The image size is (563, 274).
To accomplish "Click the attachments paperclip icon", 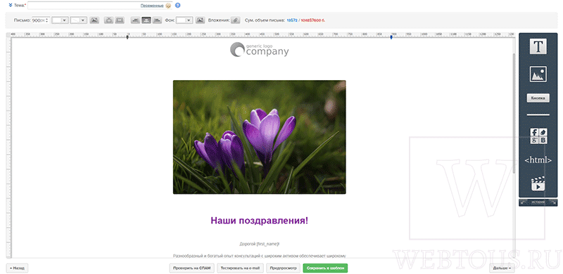I will pyautogui.click(x=235, y=20).
